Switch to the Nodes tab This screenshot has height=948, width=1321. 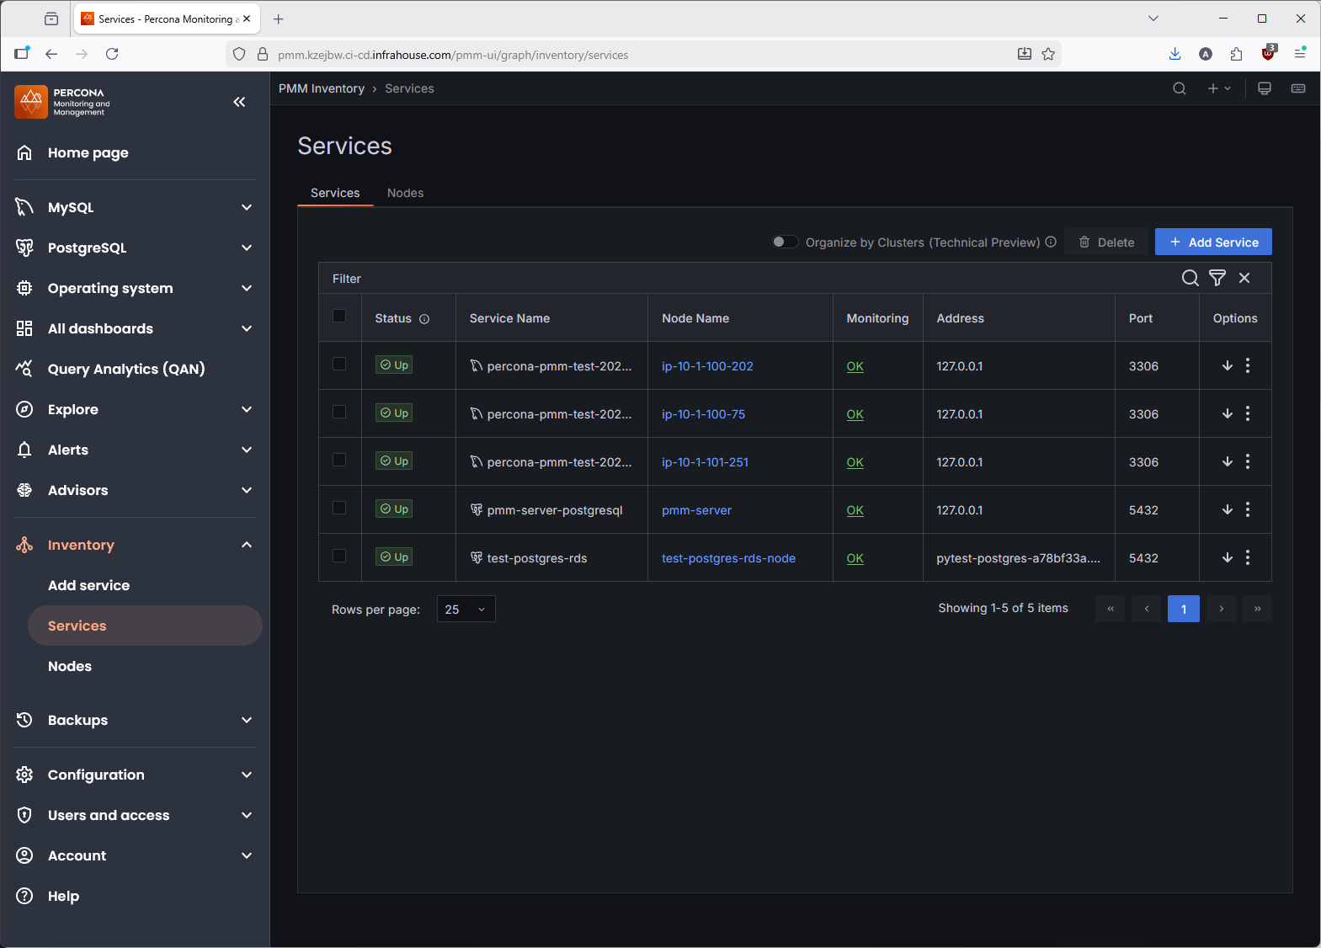(x=405, y=193)
